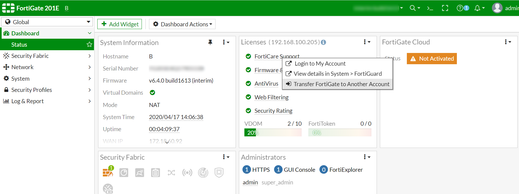Click the firewall icon in Security Fabric

point(108,172)
